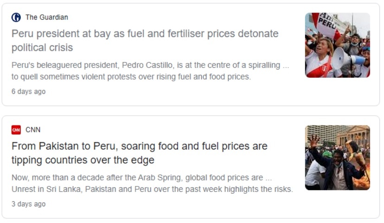Click "political crisis" headline text

click(42, 48)
